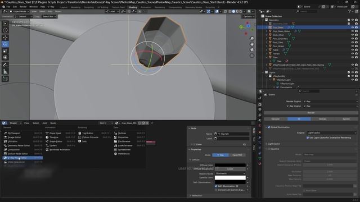360x202 pixels.
Task: Select the Measure tool
Action: (5, 71)
